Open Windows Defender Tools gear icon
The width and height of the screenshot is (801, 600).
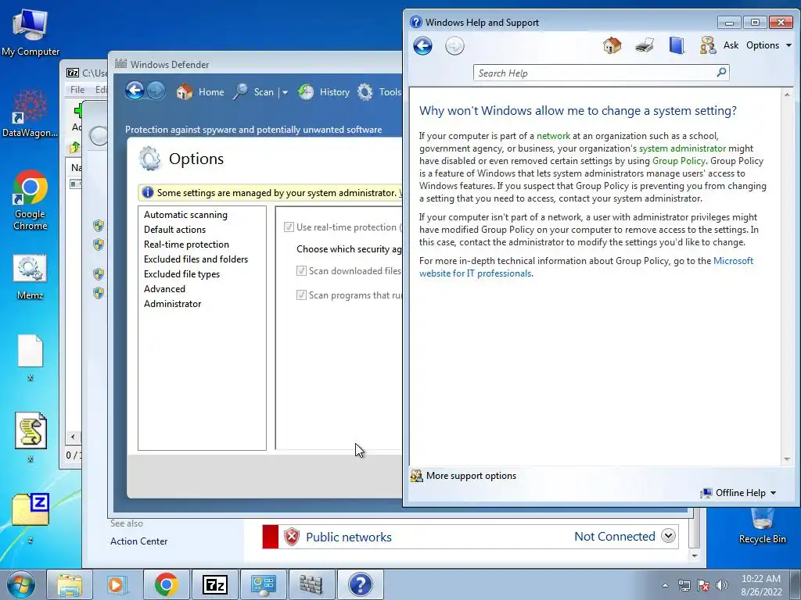pos(365,92)
